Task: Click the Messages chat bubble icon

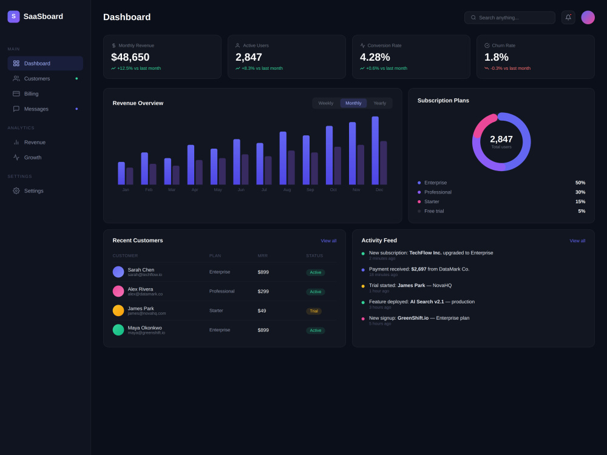Action: (x=16, y=109)
